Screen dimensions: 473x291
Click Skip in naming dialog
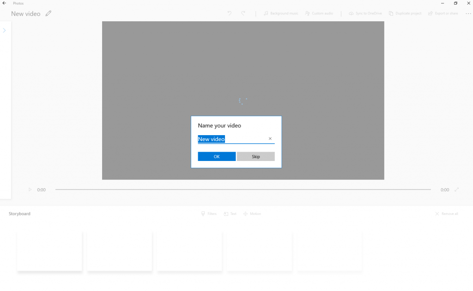256,156
